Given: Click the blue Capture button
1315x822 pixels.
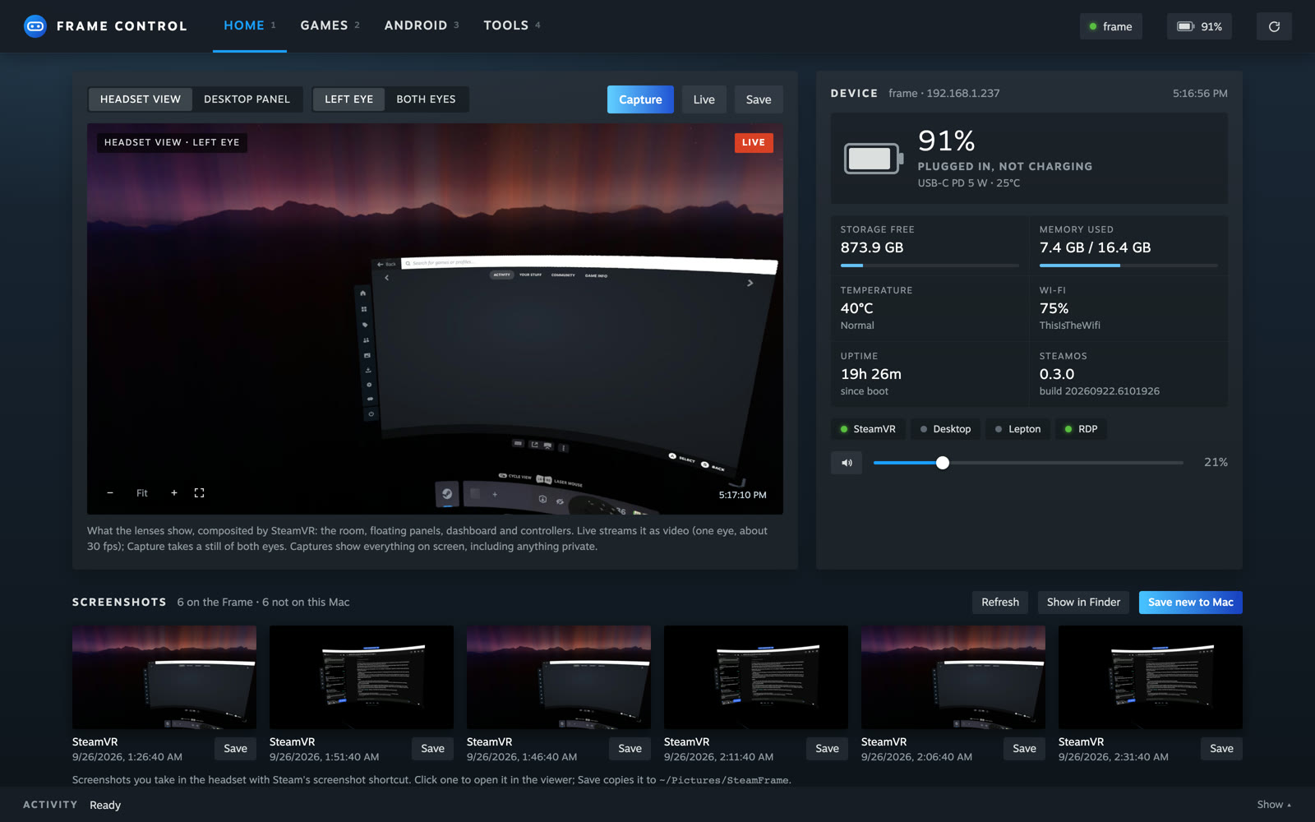Looking at the screenshot, I should point(640,99).
